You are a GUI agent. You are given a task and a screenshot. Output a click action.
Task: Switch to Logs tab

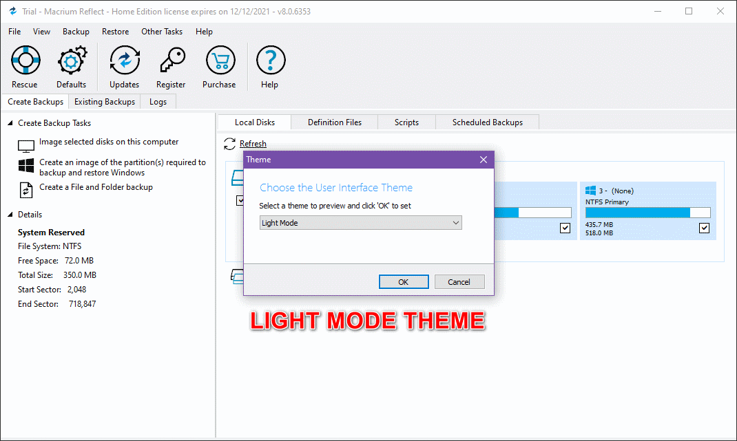[158, 102]
